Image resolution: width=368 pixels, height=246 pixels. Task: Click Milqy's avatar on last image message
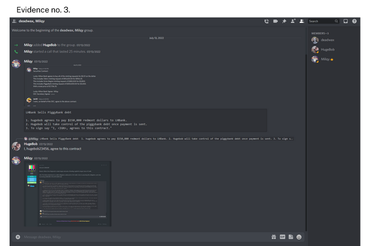pos(16,160)
